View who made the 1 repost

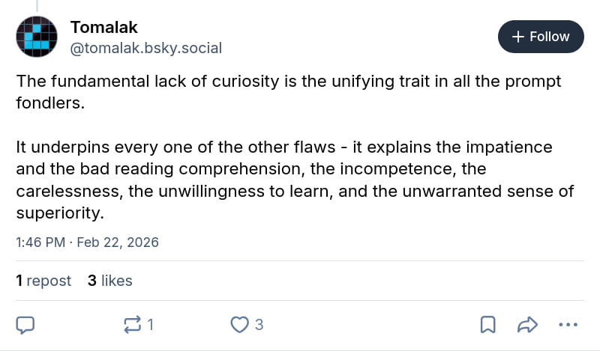pos(43,281)
